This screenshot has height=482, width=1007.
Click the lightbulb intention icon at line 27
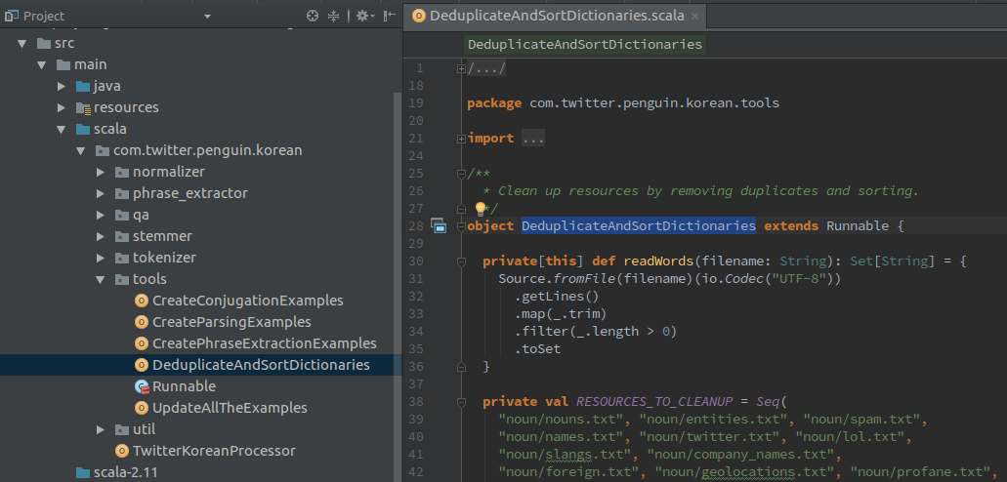coord(480,208)
